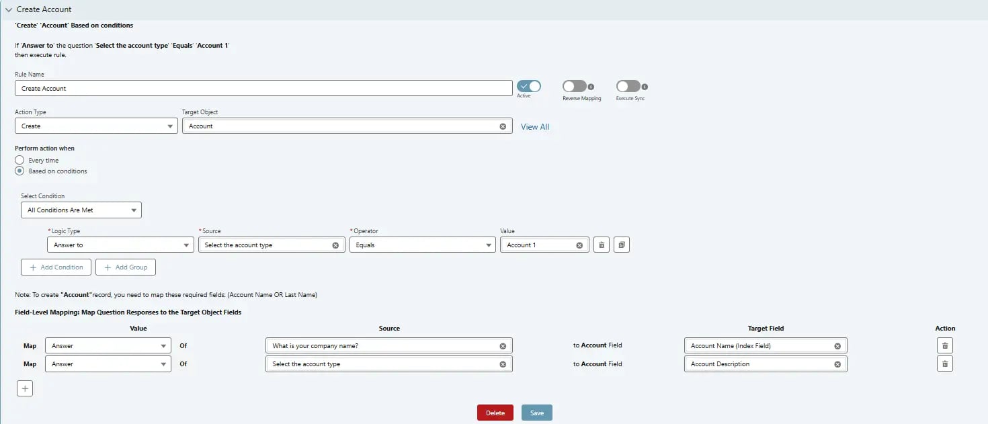
Task: Click the 'What is your company name?' source field
Action: pos(389,345)
